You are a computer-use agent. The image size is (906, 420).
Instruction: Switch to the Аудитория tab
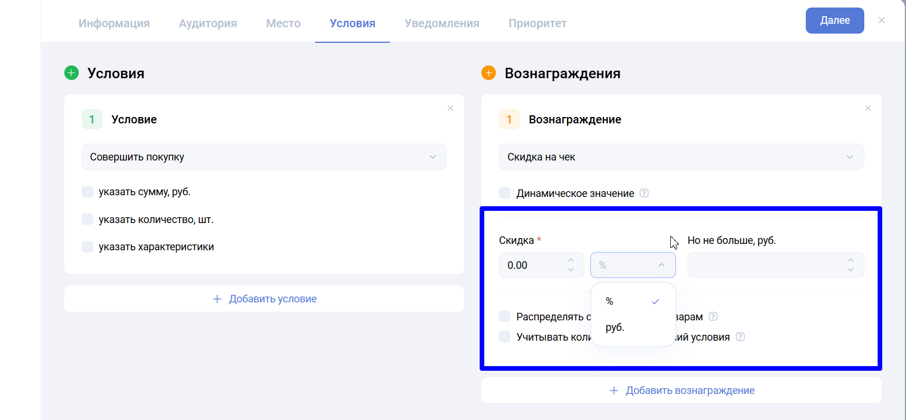(207, 24)
